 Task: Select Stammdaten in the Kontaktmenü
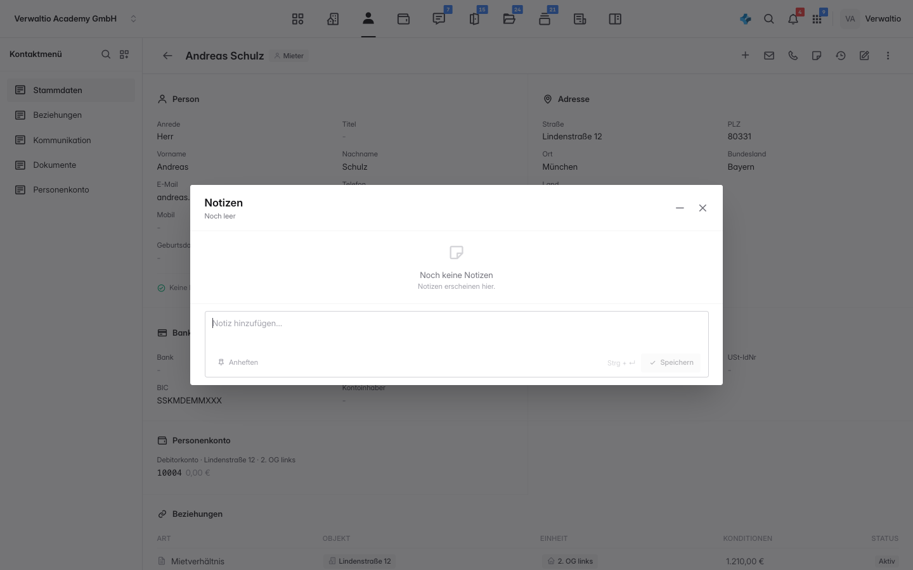(71, 90)
